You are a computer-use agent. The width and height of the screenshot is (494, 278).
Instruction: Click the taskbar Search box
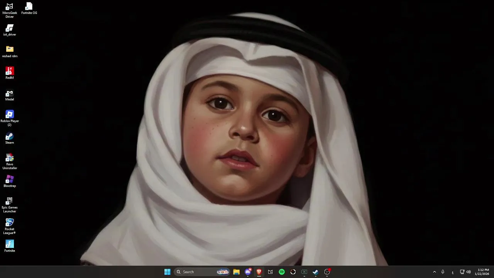point(202,272)
